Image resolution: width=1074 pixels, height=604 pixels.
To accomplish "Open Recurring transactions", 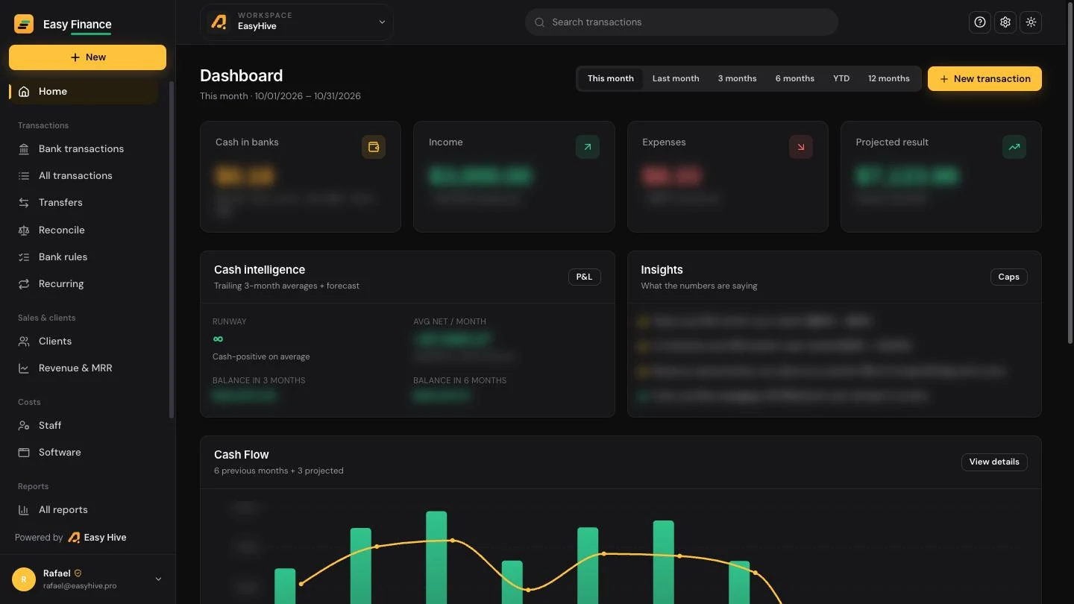I will click(84, 284).
